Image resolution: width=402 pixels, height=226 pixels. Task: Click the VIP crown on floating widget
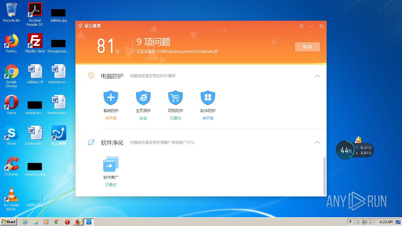click(x=358, y=140)
